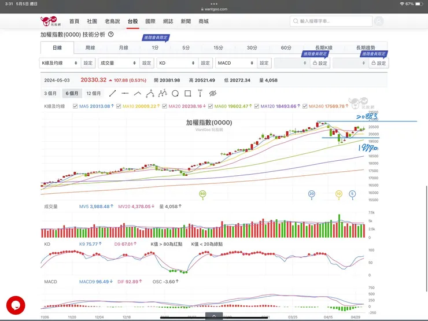The width and height of the screenshot is (428, 321).
Task: Select the 3 個月 range button
Action: pos(50,93)
